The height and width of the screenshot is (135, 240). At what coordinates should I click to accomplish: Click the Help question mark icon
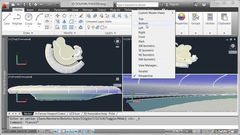coord(204,4)
